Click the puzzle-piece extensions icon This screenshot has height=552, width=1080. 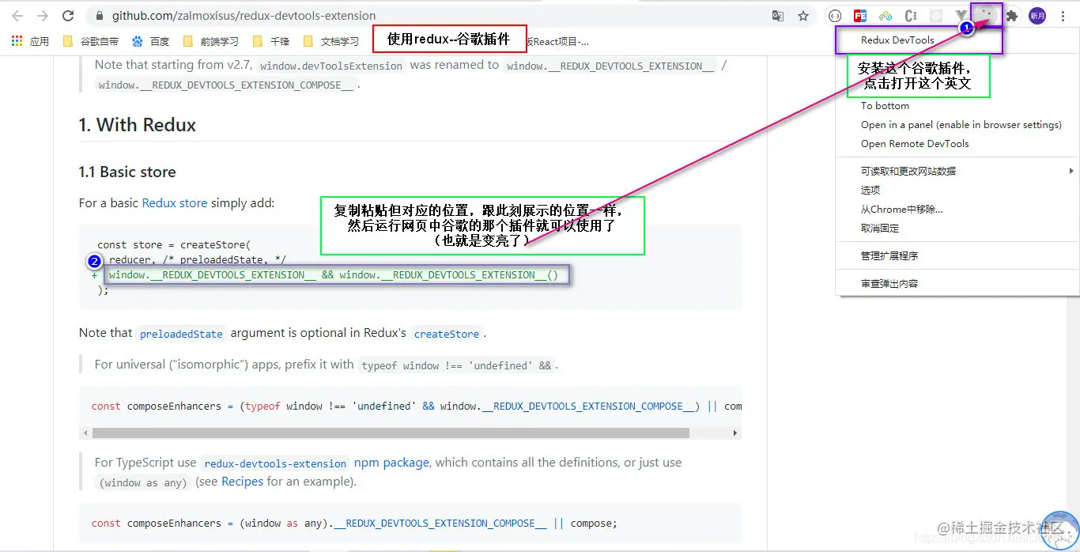click(x=1012, y=15)
